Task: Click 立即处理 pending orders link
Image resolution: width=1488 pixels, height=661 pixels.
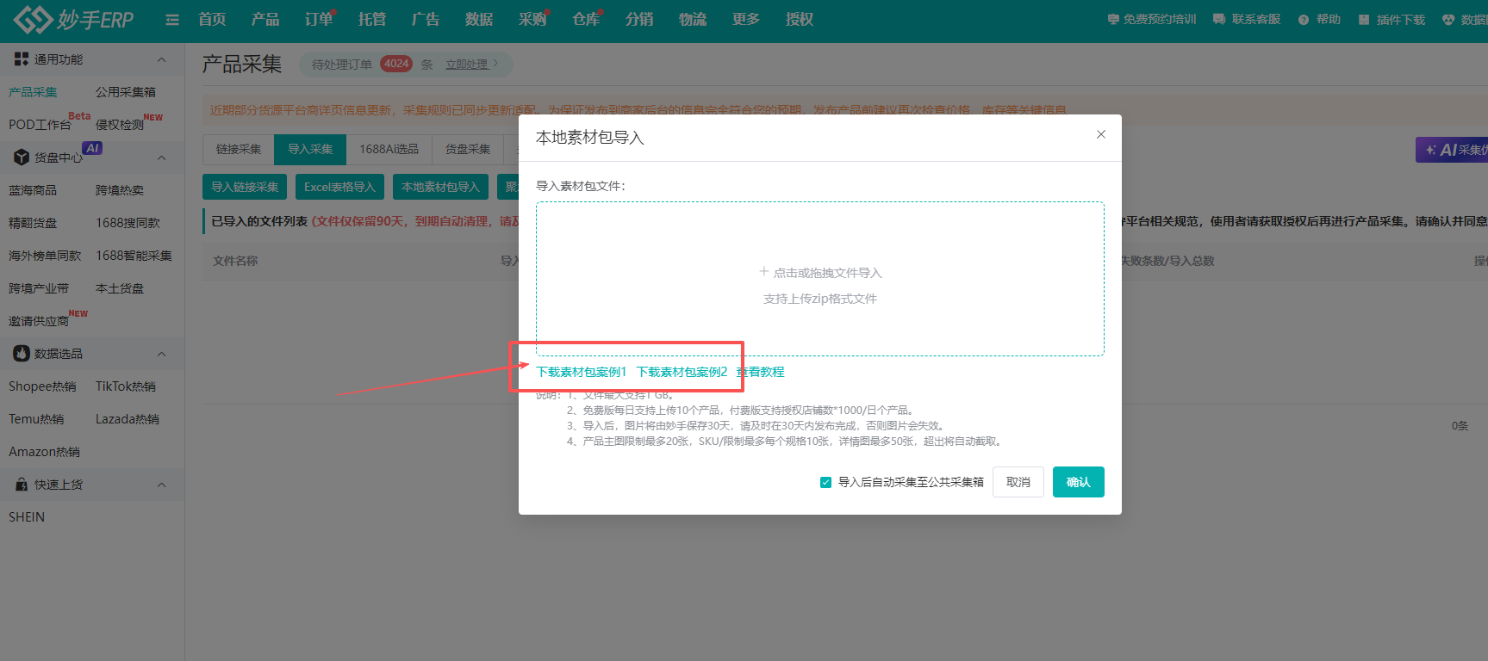Action: 467,65
